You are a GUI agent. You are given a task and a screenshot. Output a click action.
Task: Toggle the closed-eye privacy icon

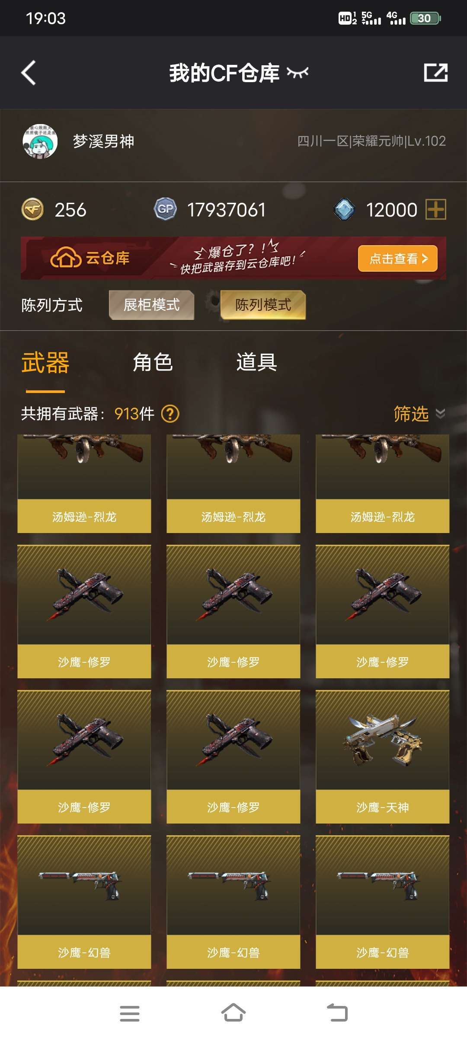(298, 73)
